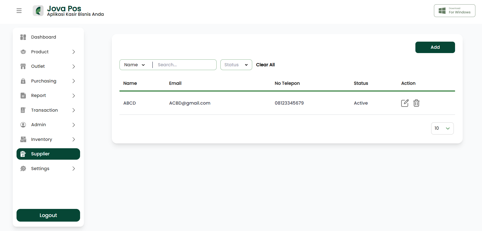Click the Supplier notepad icon

23,154
